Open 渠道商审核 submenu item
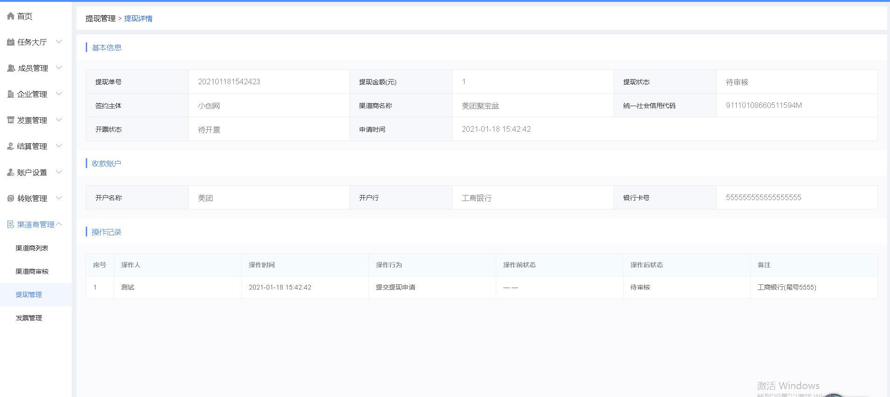The image size is (890, 397). (32, 271)
